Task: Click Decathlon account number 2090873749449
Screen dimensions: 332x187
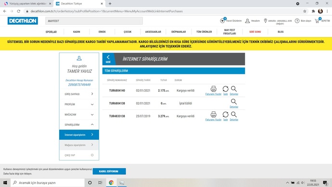Action: tap(79, 85)
